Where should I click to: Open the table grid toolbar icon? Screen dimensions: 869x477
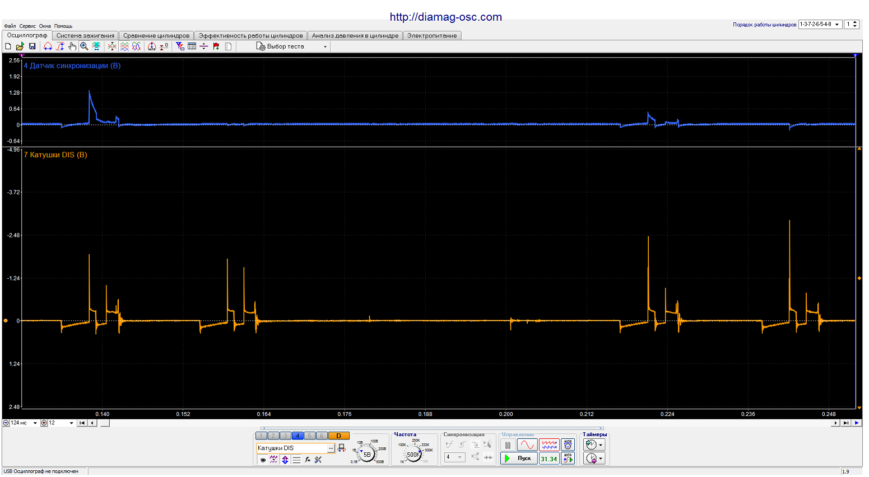pyautogui.click(x=192, y=46)
